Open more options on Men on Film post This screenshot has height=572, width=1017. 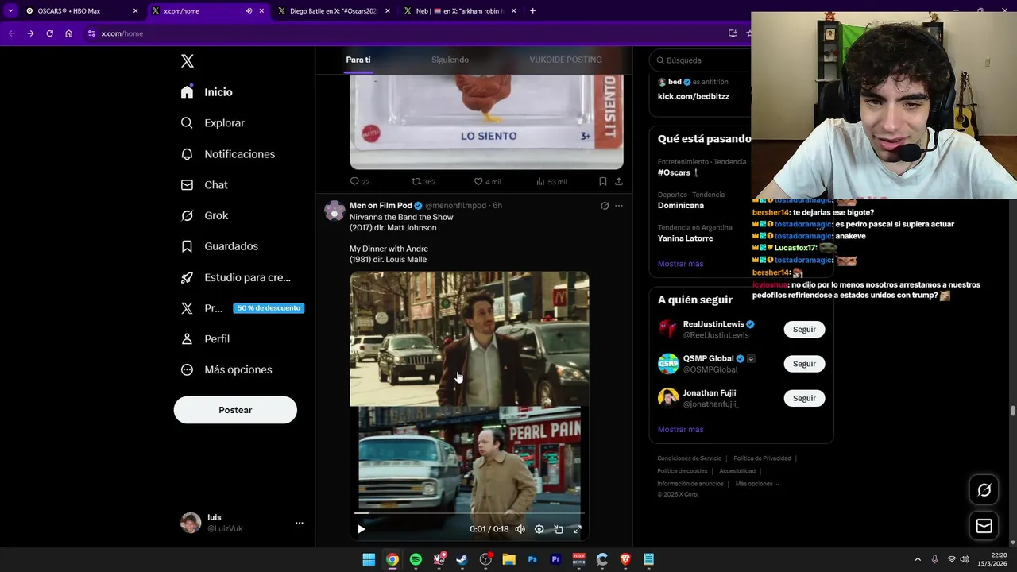[x=619, y=205]
